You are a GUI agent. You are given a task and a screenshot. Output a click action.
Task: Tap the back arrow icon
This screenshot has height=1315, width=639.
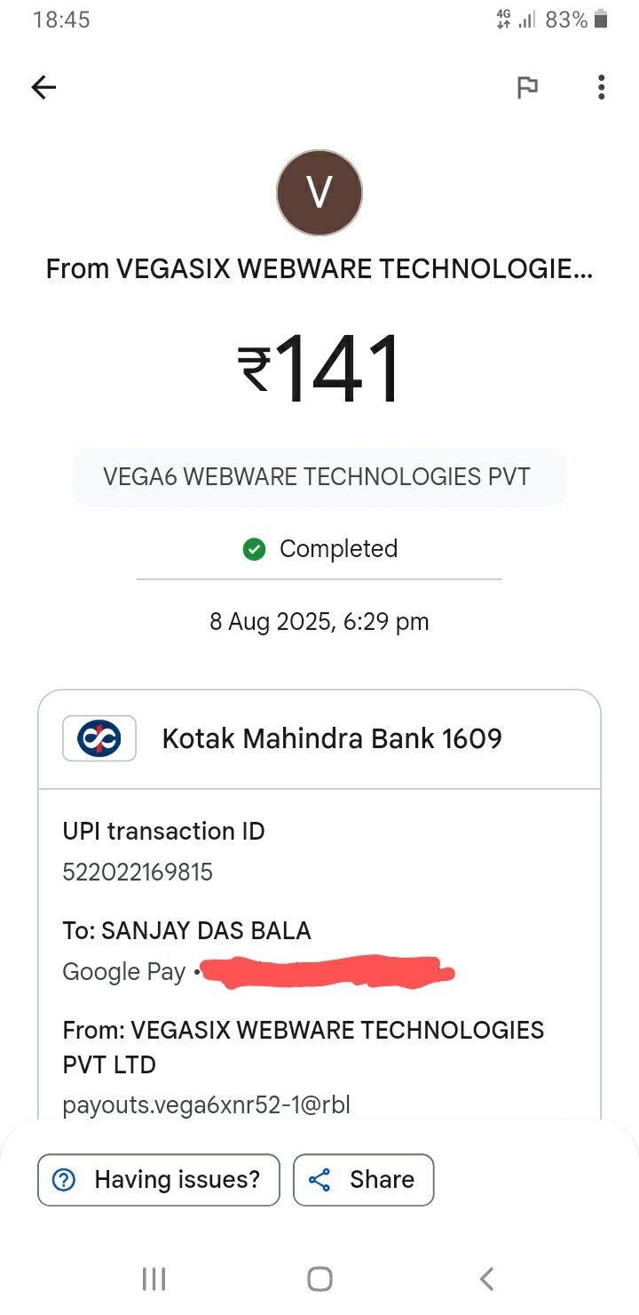[43, 87]
